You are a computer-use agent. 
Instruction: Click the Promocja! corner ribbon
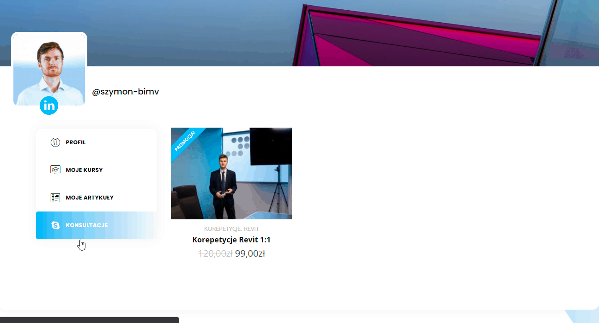tap(185, 141)
